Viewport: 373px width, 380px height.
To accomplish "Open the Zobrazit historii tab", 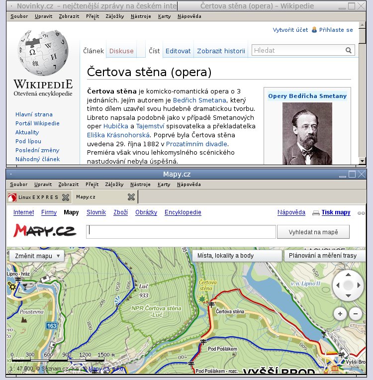I will pyautogui.click(x=221, y=51).
